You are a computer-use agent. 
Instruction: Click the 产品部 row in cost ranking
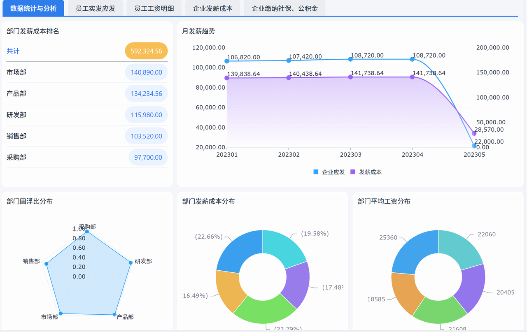tap(87, 93)
